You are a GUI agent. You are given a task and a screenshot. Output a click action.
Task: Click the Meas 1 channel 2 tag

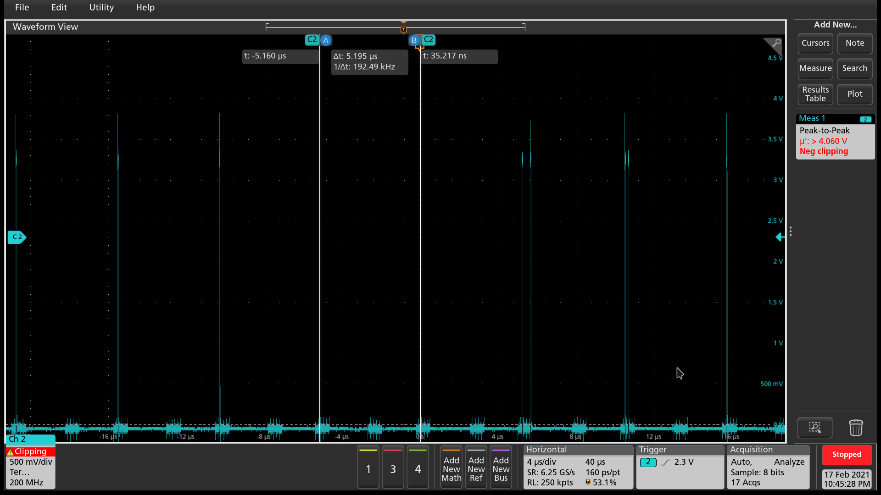[865, 119]
